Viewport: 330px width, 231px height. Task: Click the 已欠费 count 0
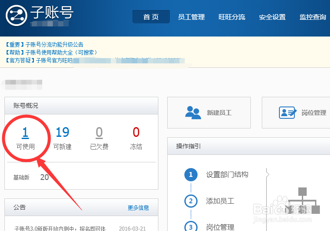99,132
